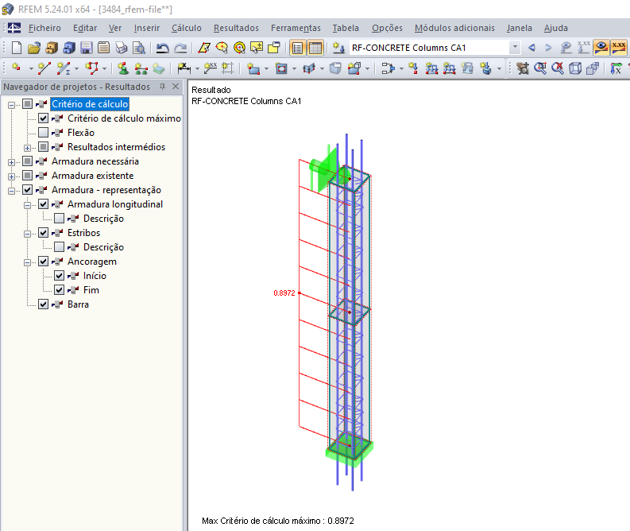Toggle the show results eye button
The height and width of the screenshot is (531, 630).
click(x=601, y=48)
